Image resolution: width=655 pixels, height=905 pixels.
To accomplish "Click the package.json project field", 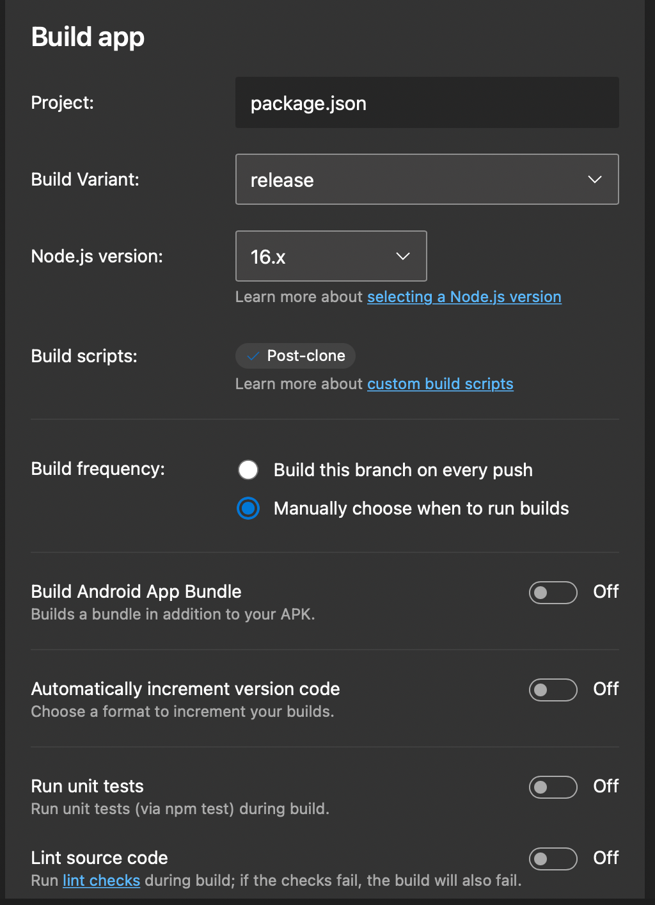I will pyautogui.click(x=427, y=102).
